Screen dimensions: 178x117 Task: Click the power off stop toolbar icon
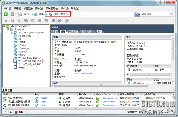click(x=6, y=21)
